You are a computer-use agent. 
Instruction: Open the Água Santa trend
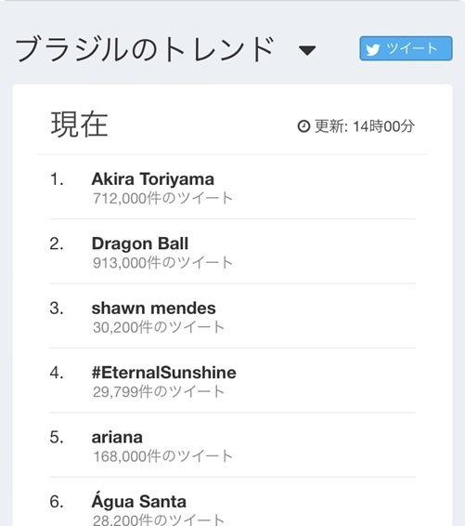[x=139, y=501]
